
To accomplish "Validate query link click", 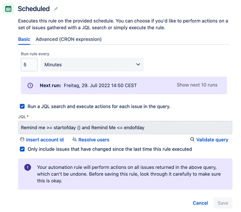I will [x=212, y=140].
